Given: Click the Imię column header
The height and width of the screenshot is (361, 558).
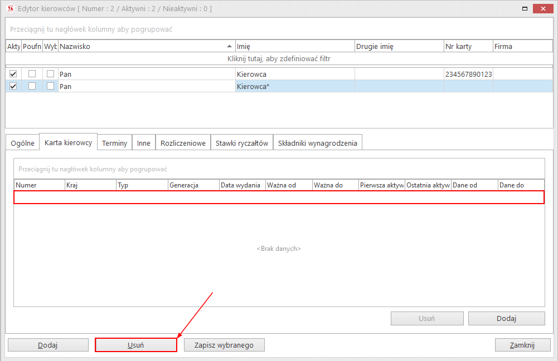Looking at the screenshot, I should [294, 46].
